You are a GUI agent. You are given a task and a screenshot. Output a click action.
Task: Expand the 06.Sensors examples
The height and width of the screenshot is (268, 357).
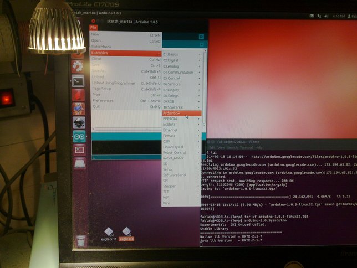coord(182,84)
